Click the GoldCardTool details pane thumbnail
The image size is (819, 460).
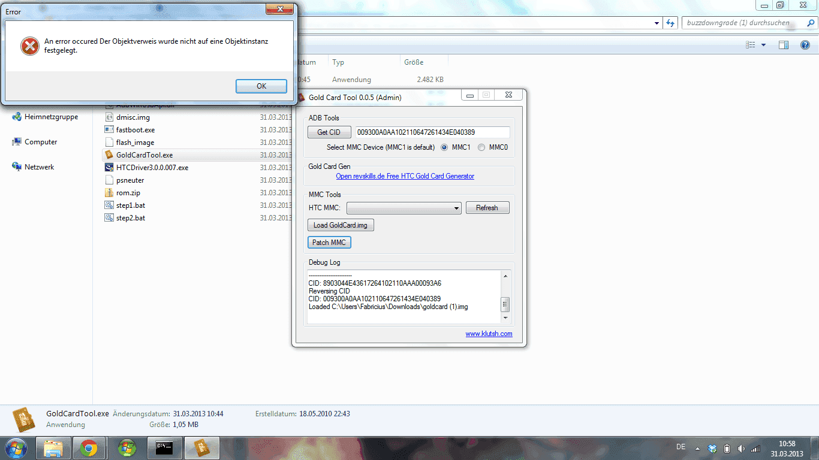click(x=24, y=419)
